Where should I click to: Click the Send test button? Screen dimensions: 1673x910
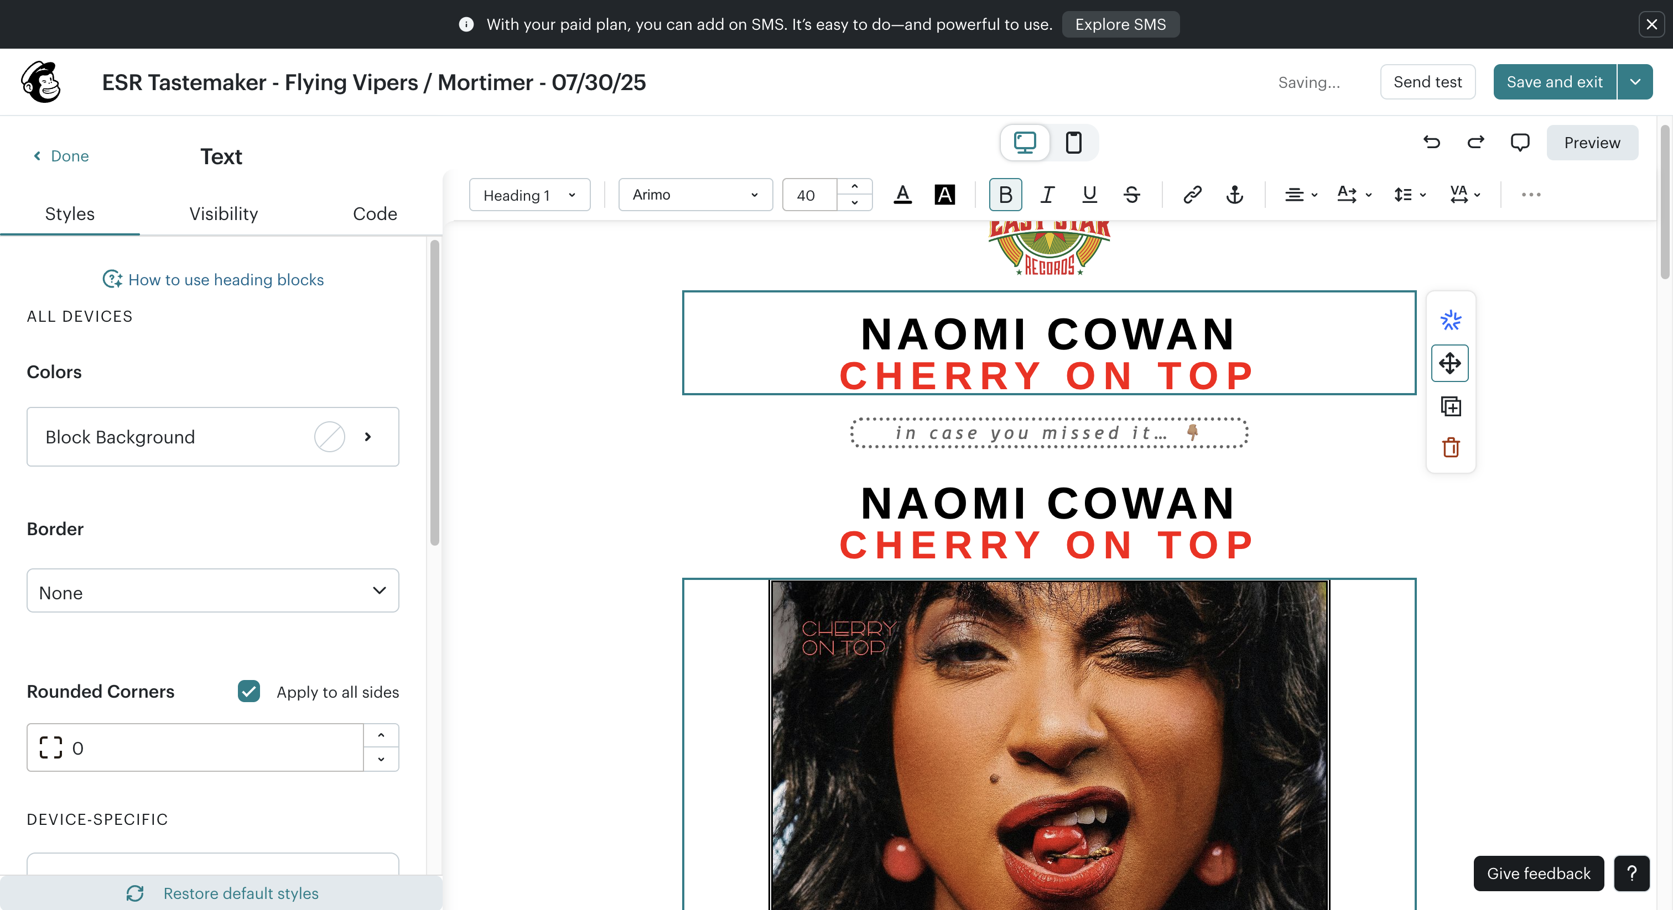pos(1427,82)
